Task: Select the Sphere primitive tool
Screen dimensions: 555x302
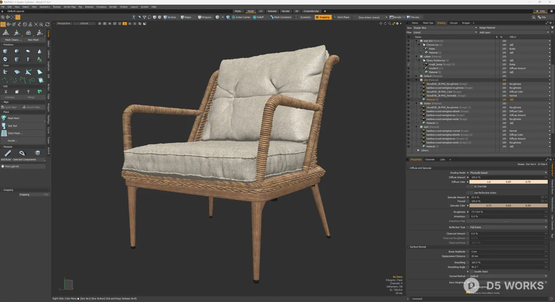Action: click(17, 51)
